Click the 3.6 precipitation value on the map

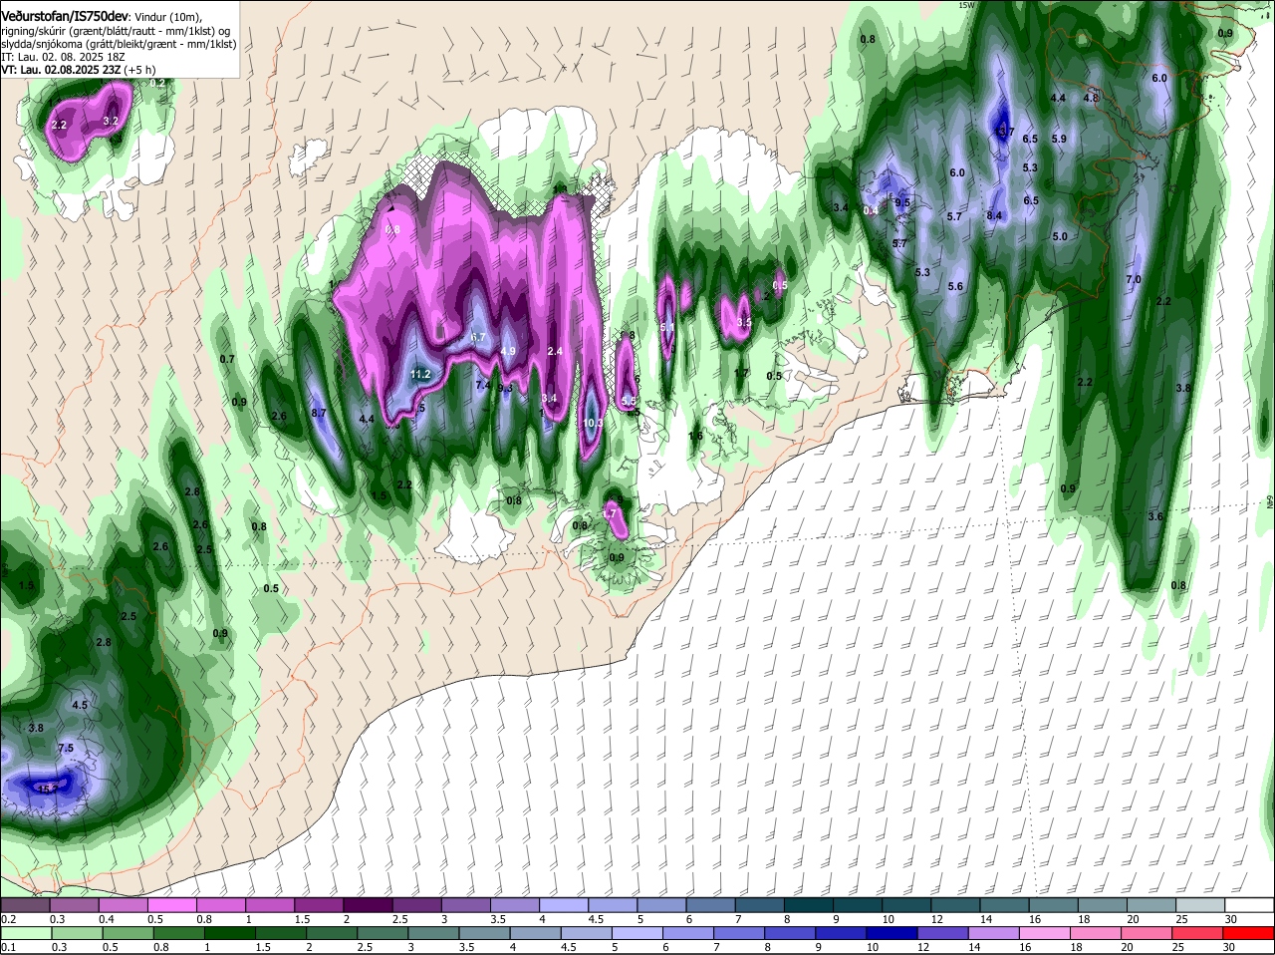point(1155,516)
